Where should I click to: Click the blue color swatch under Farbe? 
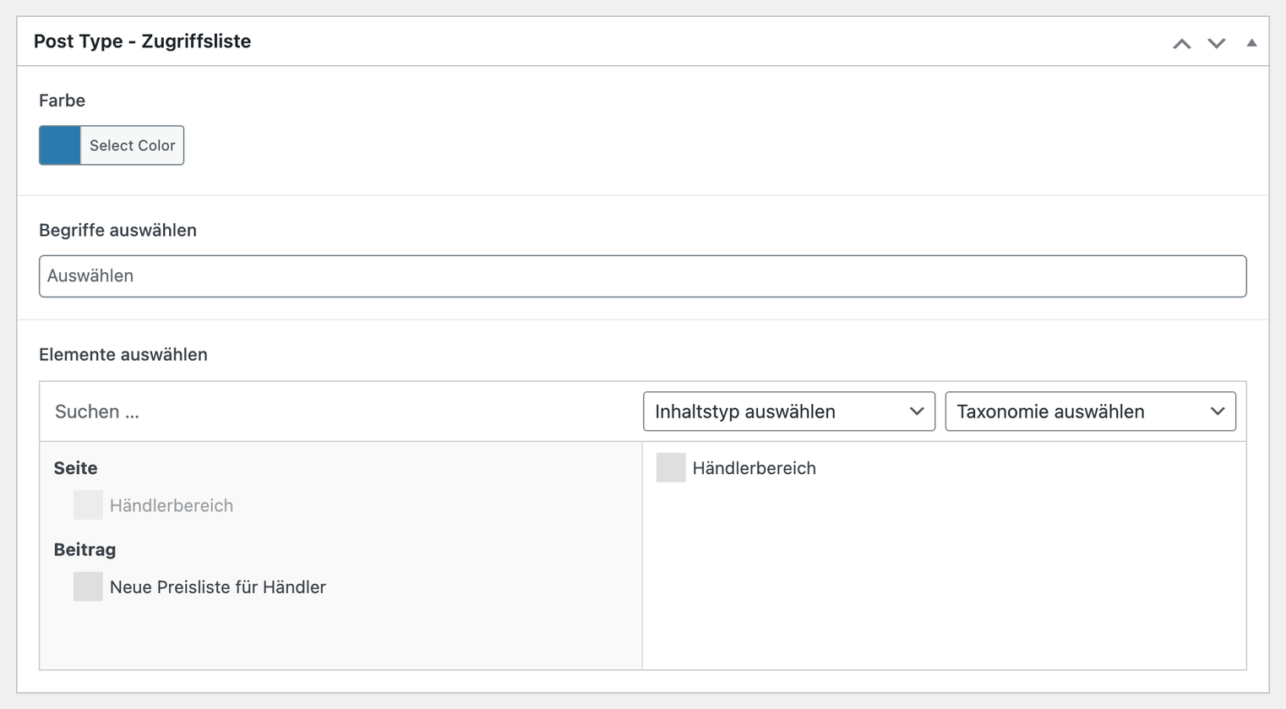(60, 145)
